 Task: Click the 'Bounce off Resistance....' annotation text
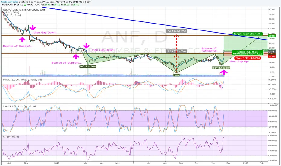click(211, 49)
